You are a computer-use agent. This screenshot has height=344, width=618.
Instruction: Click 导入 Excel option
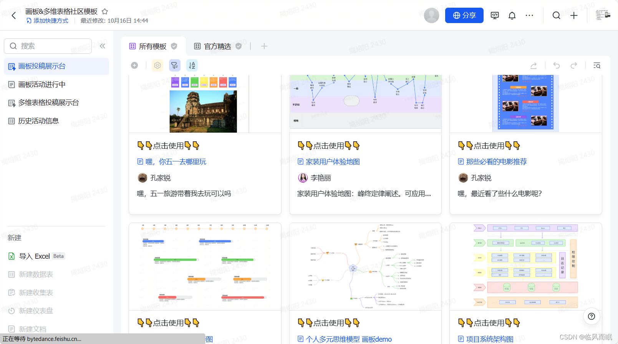tap(36, 256)
